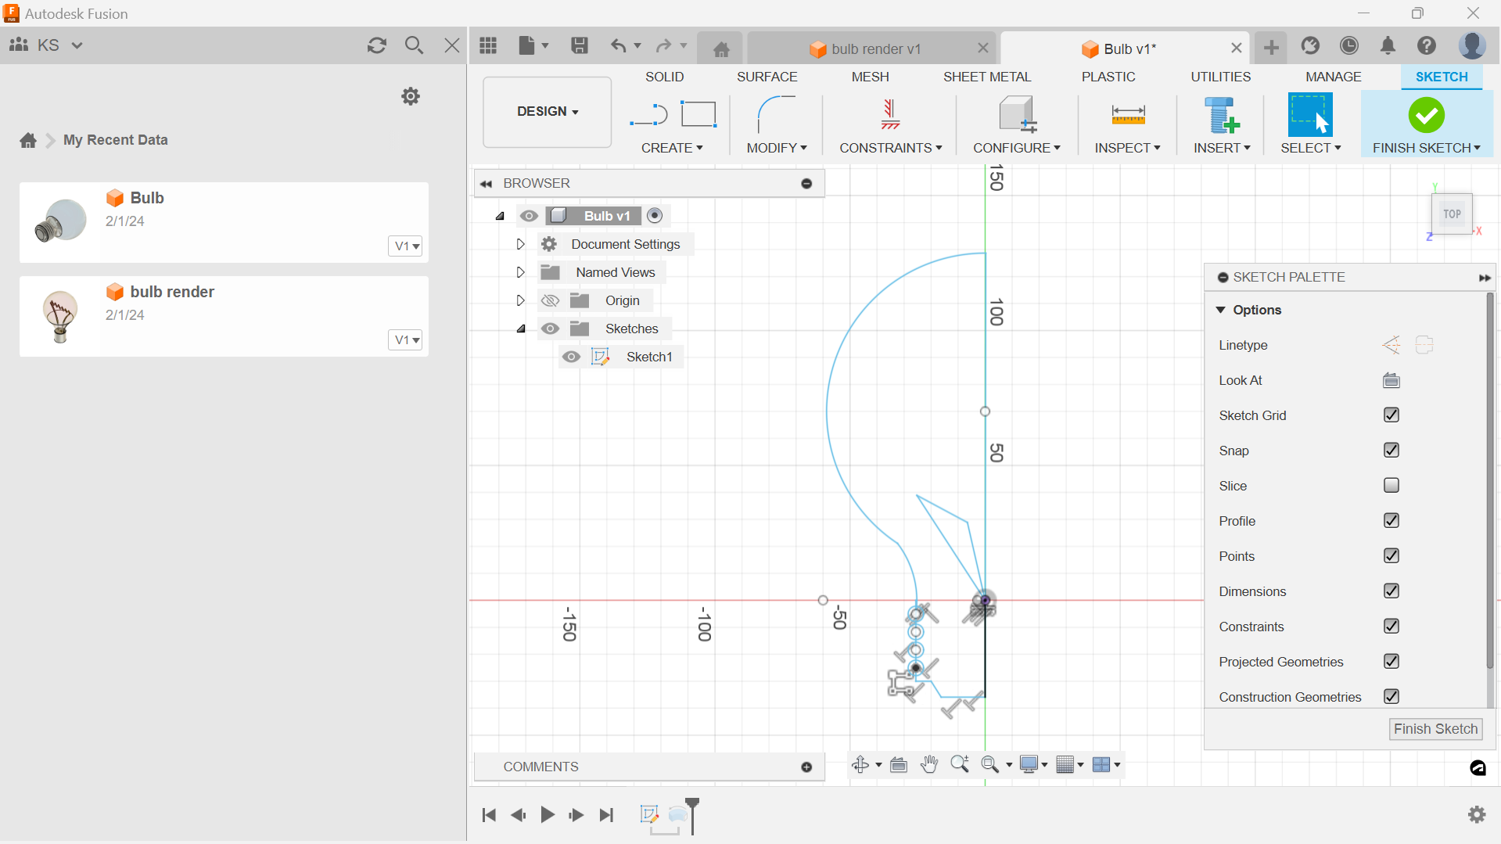Switch to the MESH tab
1501x844 pixels.
(871, 77)
